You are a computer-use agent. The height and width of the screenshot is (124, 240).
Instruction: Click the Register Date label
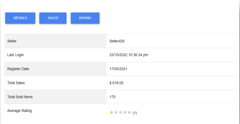pyautogui.click(x=18, y=69)
